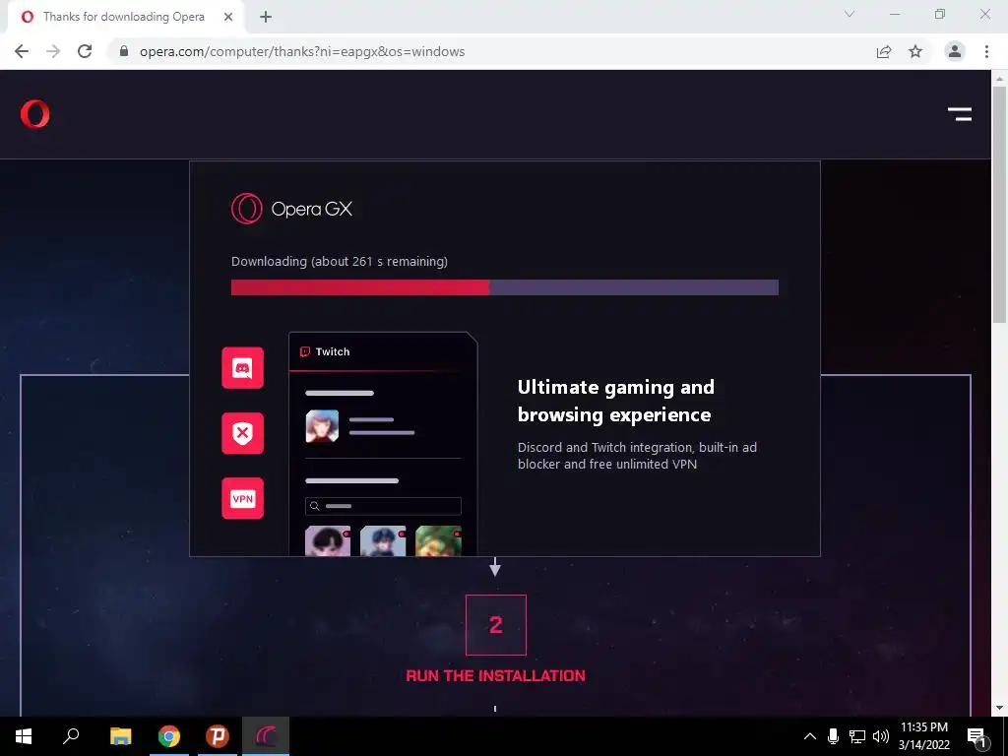Image resolution: width=1008 pixels, height=756 pixels.
Task: Minimize the Chrome window
Action: click(895, 14)
